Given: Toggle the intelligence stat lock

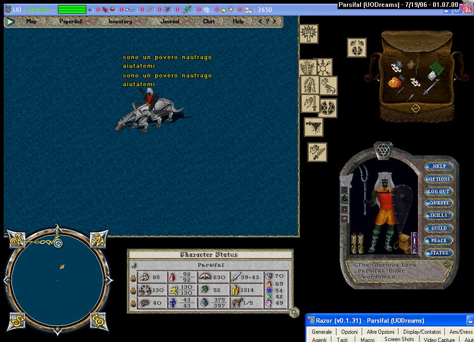Looking at the screenshot, I should (133, 303).
